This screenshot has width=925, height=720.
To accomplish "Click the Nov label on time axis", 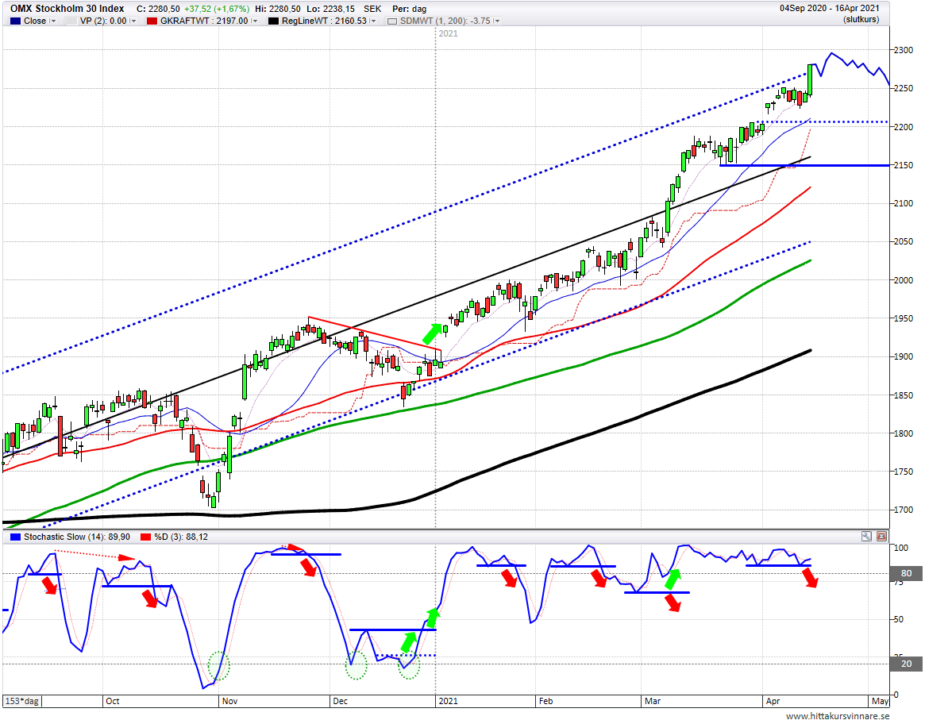I will (x=229, y=701).
